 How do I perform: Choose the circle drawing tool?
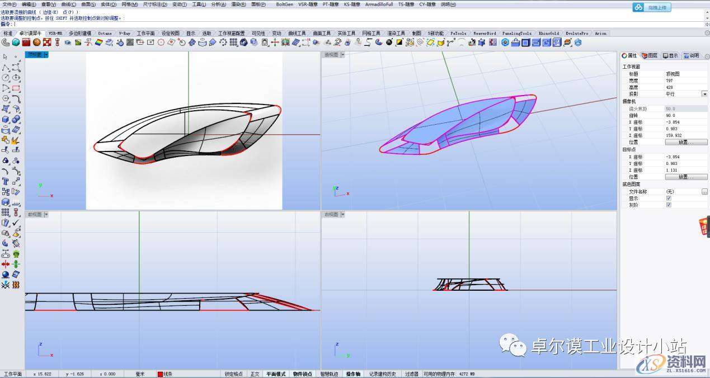tap(5, 78)
